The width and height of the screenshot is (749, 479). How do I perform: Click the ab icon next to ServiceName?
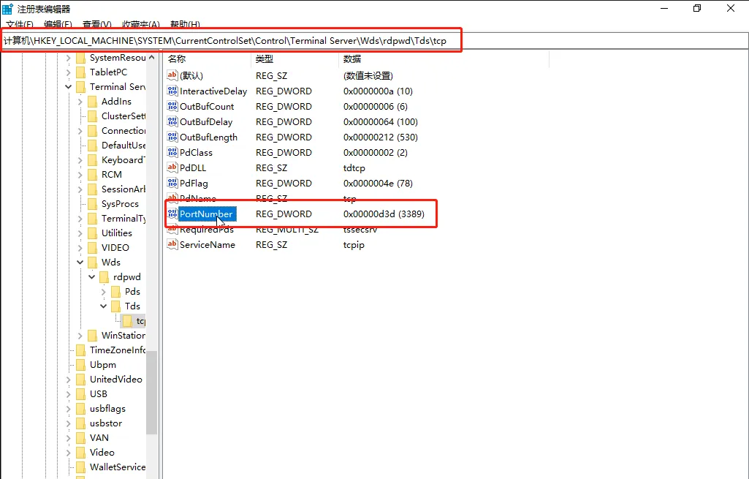coord(171,244)
